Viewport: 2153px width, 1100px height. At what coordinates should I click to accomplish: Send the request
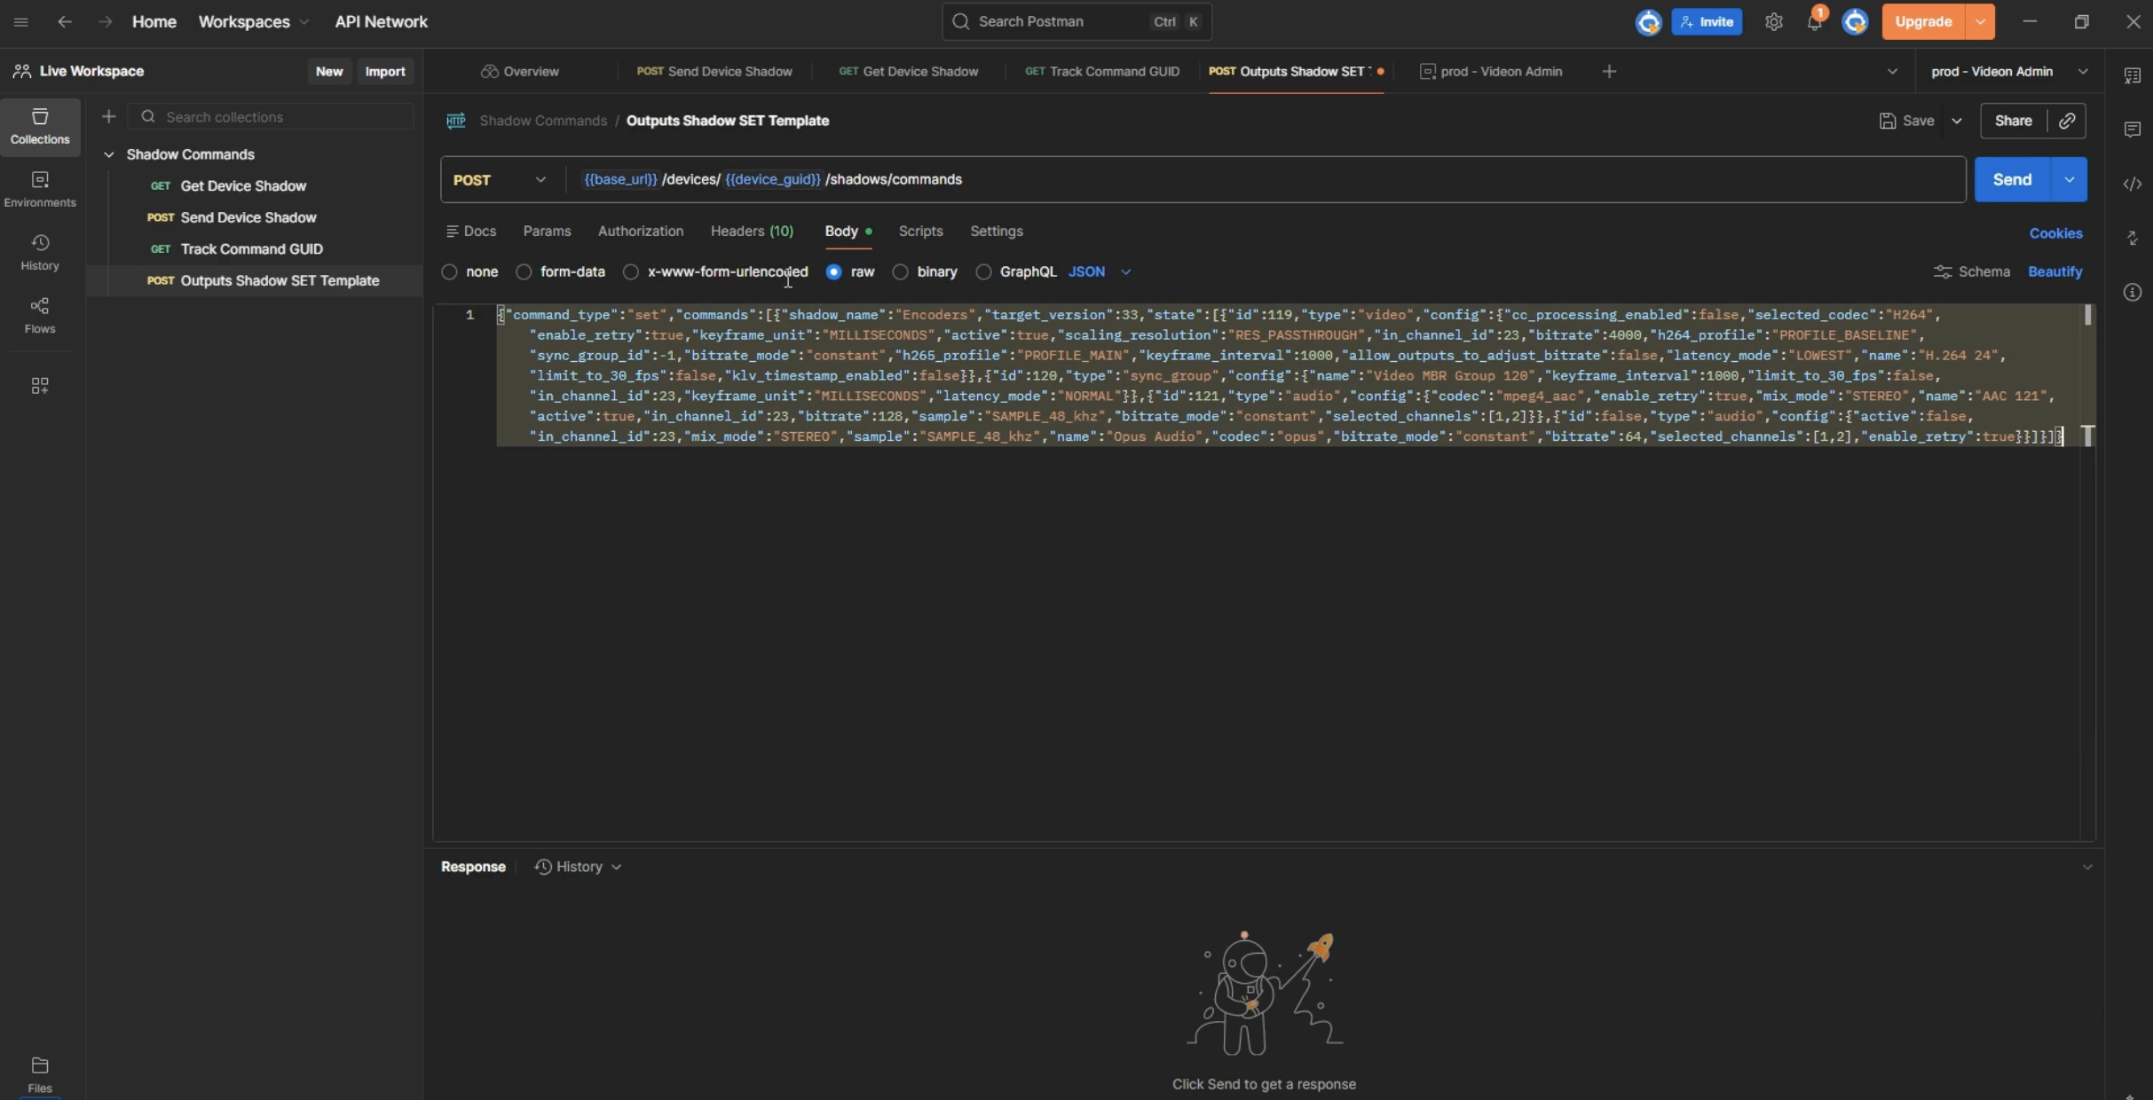(x=2012, y=179)
